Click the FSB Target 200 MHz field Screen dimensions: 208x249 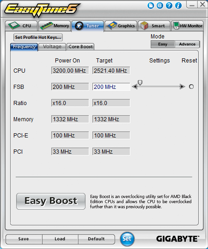[x=111, y=87]
